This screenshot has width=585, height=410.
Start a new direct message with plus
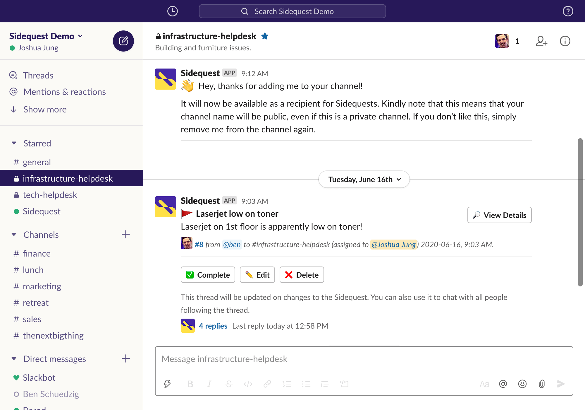pyautogui.click(x=126, y=358)
